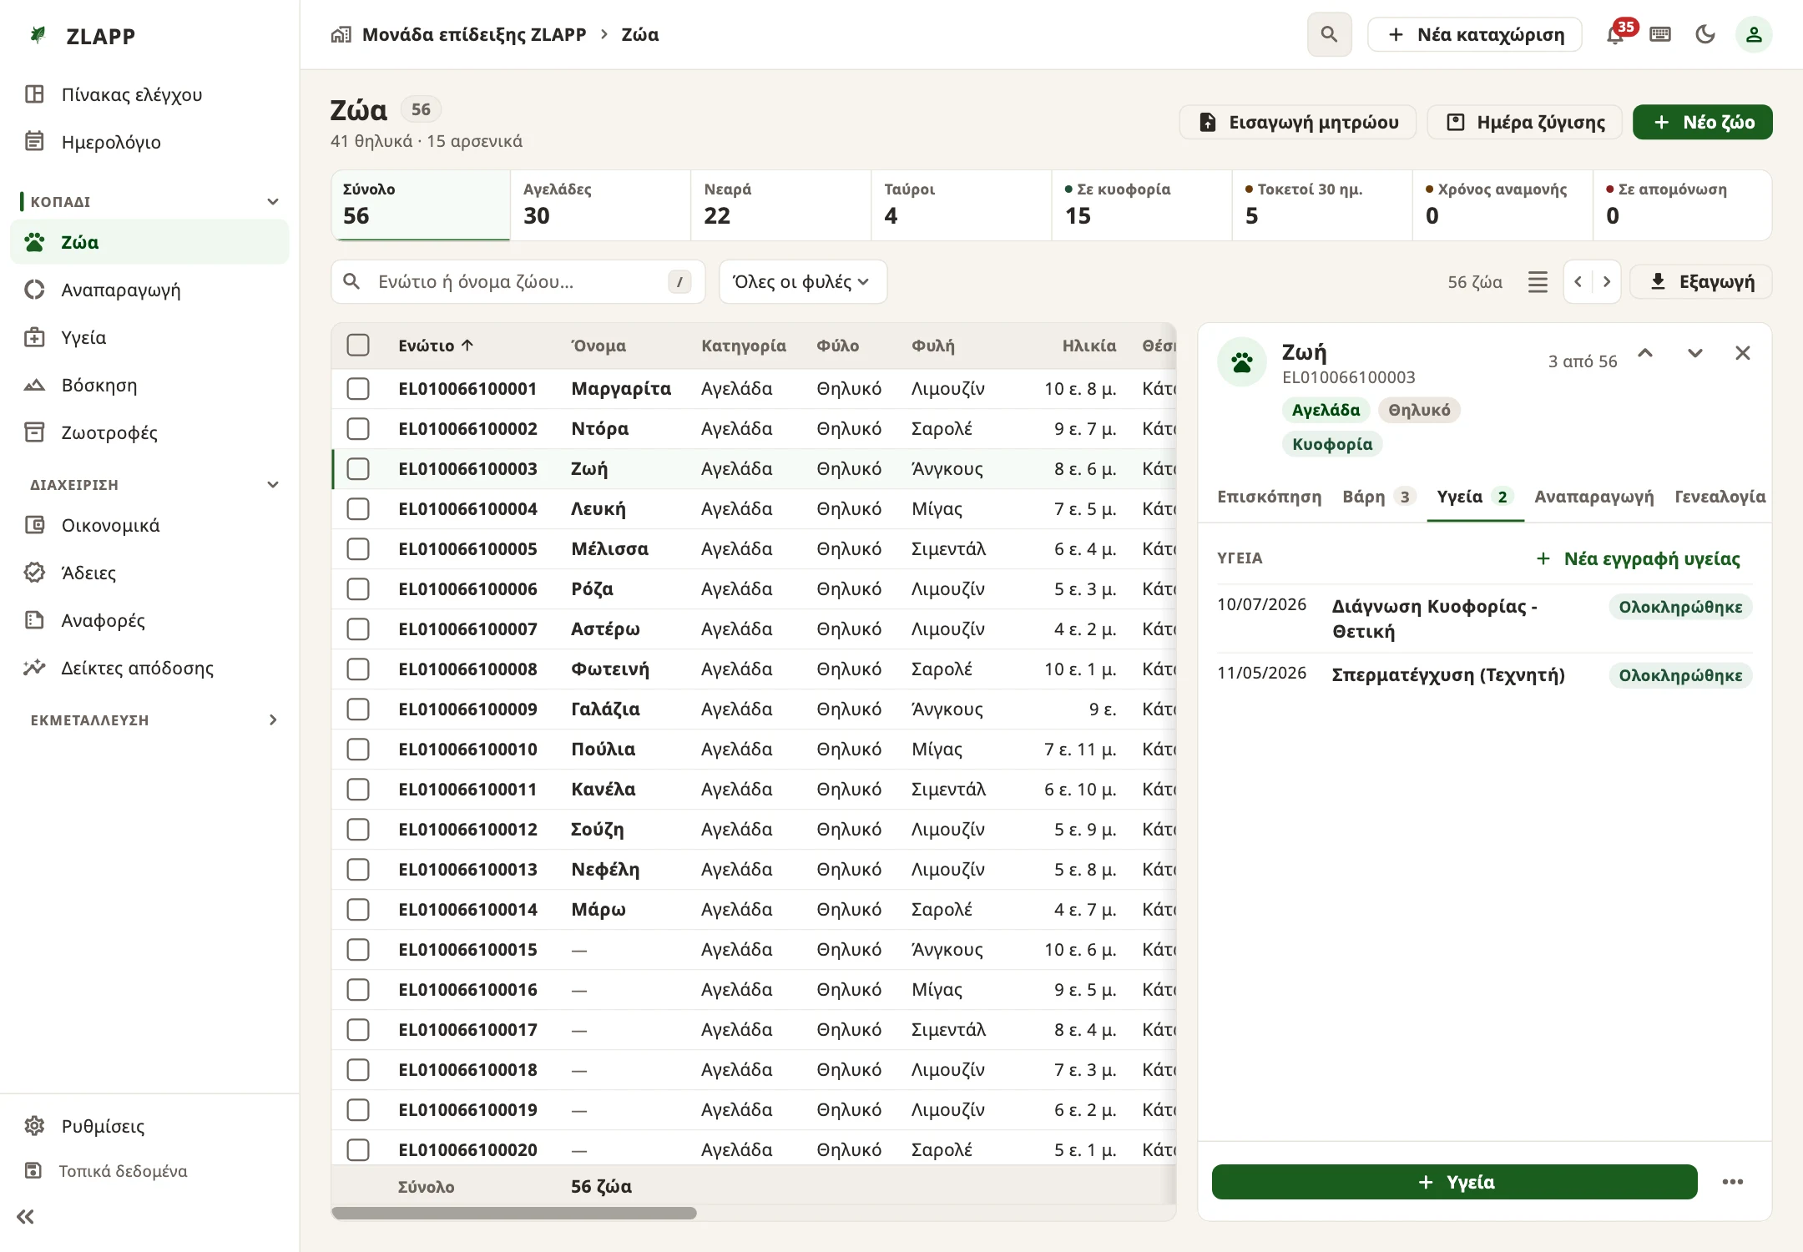The image size is (1803, 1252).
Task: Click Εισαγωγή μητρώου button
Action: point(1298,123)
